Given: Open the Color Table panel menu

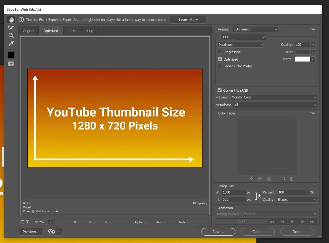Looking at the screenshot, I should 312,113.
